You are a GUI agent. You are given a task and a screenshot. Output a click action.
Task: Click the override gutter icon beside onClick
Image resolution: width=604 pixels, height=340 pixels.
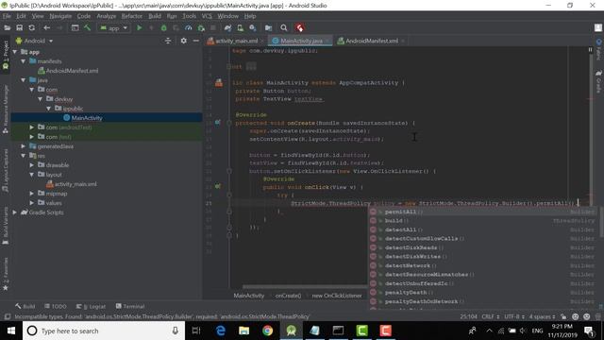[218, 187]
